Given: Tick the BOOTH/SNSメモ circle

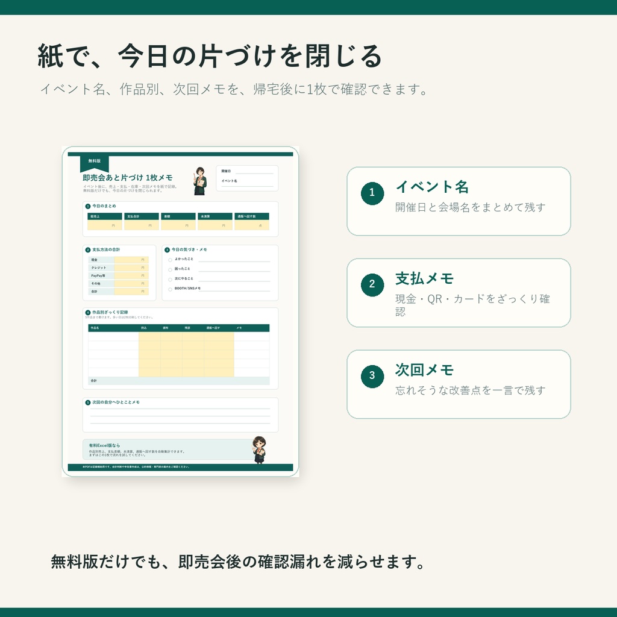Looking at the screenshot, I should 170,289.
